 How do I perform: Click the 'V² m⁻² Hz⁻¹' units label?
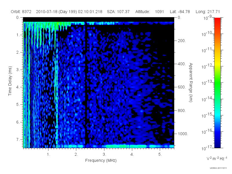[217, 158]
